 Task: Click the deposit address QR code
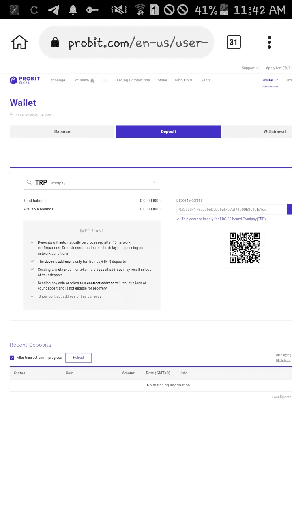pos(245,248)
